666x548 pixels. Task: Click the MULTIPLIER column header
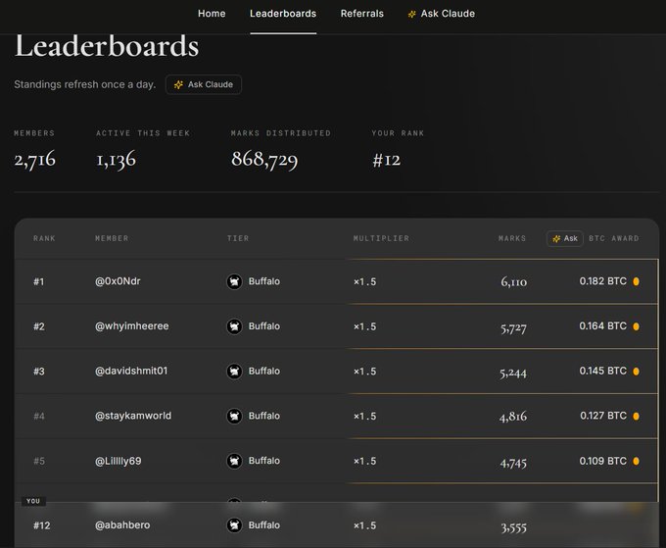pyautogui.click(x=381, y=238)
